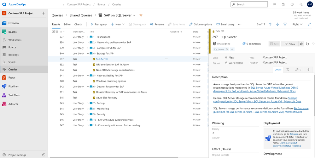The width and height of the screenshot is (315, 158).
Task: Open the Right pane position dropdown
Action: click(x=298, y=24)
